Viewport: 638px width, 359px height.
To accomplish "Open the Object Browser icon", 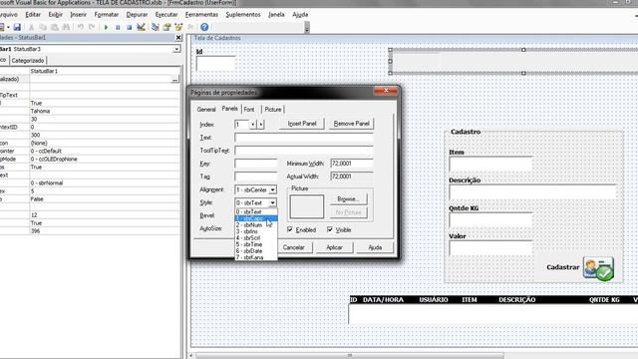I will 178,27.
